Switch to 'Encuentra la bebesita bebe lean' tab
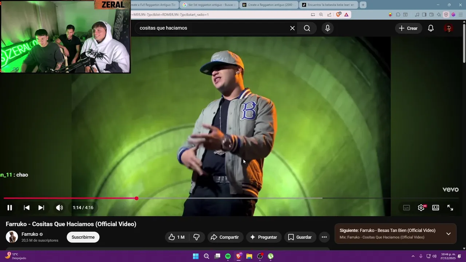The image size is (466, 262). coord(329,5)
